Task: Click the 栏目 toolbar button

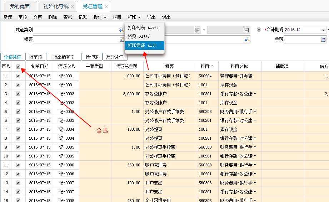Action: 117,17
